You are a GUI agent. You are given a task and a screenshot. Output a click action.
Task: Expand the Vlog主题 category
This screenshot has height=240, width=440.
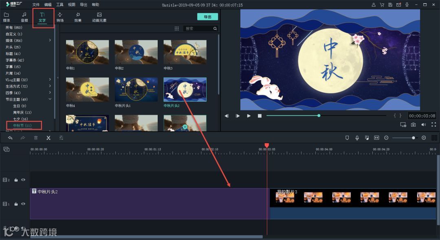49,79
